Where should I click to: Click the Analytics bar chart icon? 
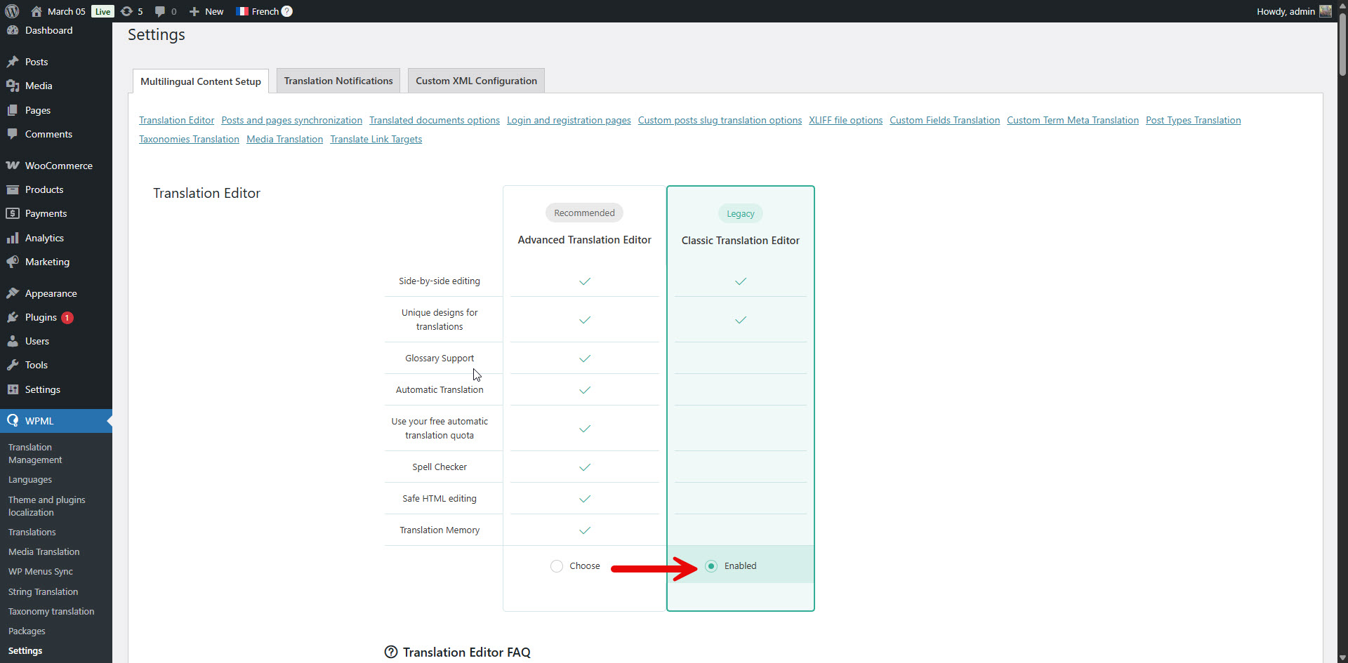coord(13,238)
